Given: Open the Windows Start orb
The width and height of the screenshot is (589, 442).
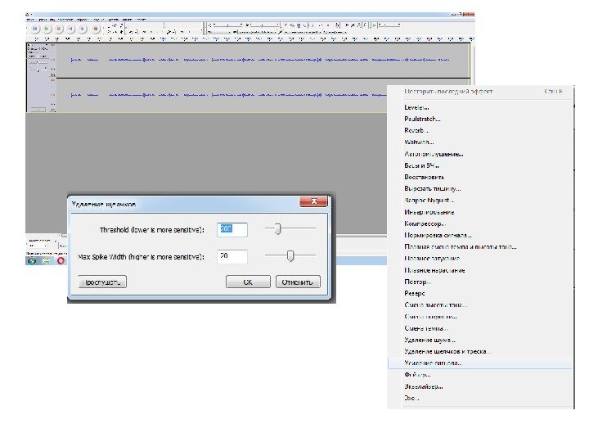Looking at the screenshot, I should 32,260.
